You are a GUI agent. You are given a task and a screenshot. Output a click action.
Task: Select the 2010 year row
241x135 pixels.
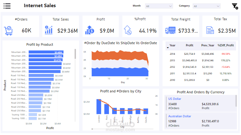pos(201,80)
